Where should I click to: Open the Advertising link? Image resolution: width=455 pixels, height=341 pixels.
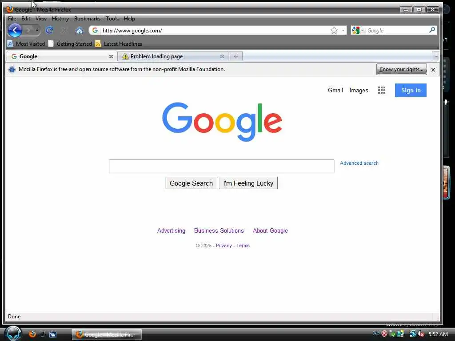[x=171, y=230]
